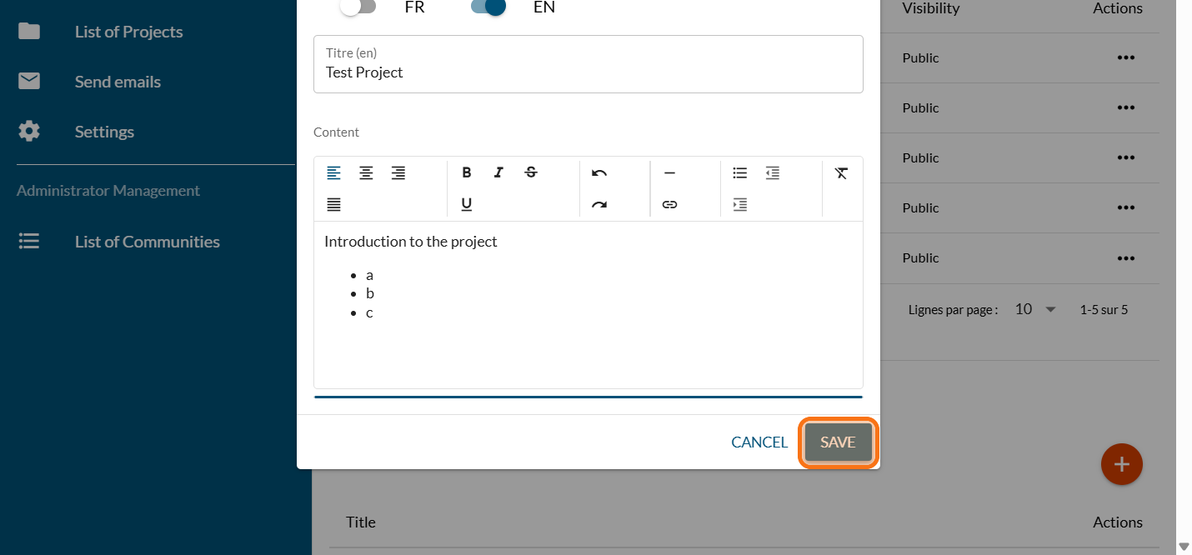Apply italic formatting in editor
Screen dimensions: 1192x555
pos(498,172)
